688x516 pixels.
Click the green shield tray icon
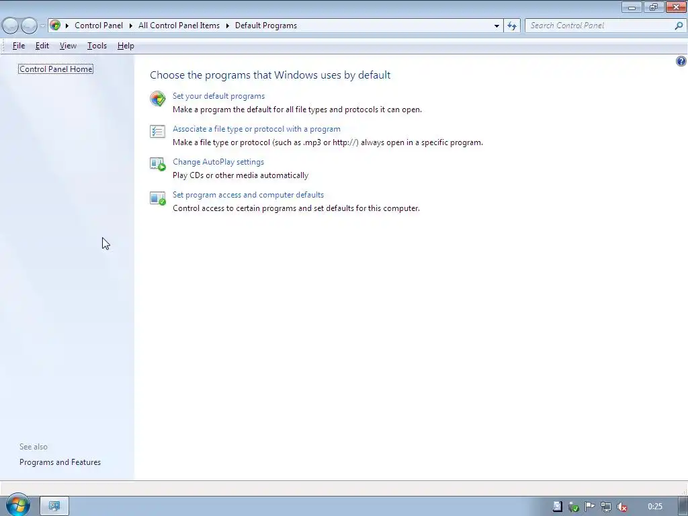574,507
